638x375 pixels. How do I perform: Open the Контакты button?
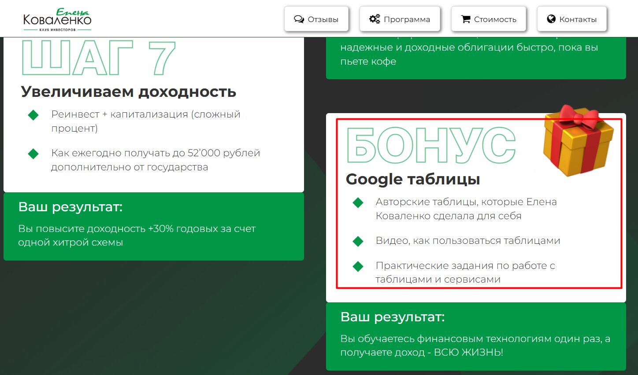[x=572, y=19]
